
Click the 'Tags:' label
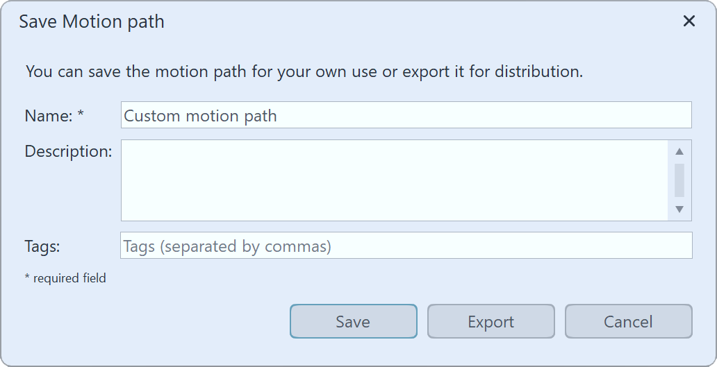tap(42, 246)
